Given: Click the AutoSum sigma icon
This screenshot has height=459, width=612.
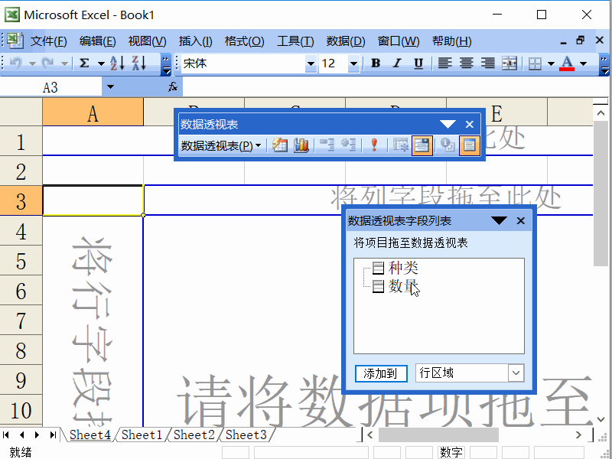Looking at the screenshot, I should coord(84,63).
